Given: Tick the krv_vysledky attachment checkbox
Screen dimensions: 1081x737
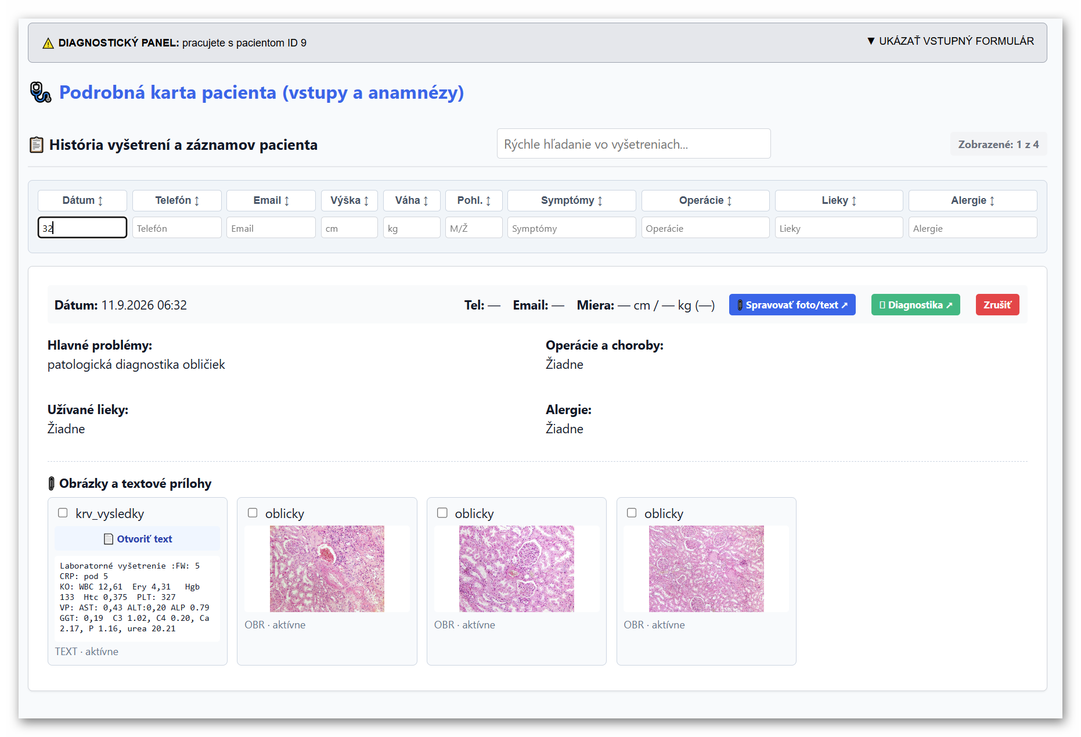Looking at the screenshot, I should click(x=63, y=513).
